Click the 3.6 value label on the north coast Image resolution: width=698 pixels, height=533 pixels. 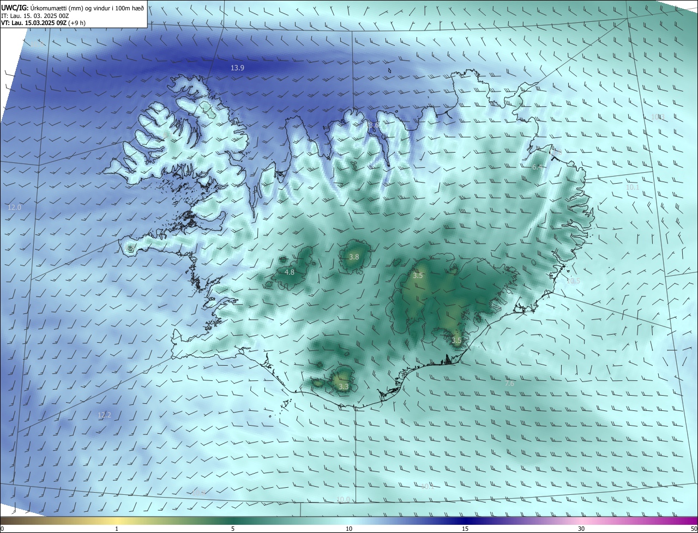(x=374, y=125)
